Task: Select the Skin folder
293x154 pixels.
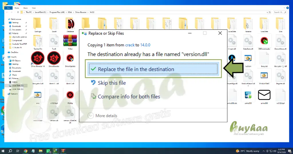Action: click(280, 25)
